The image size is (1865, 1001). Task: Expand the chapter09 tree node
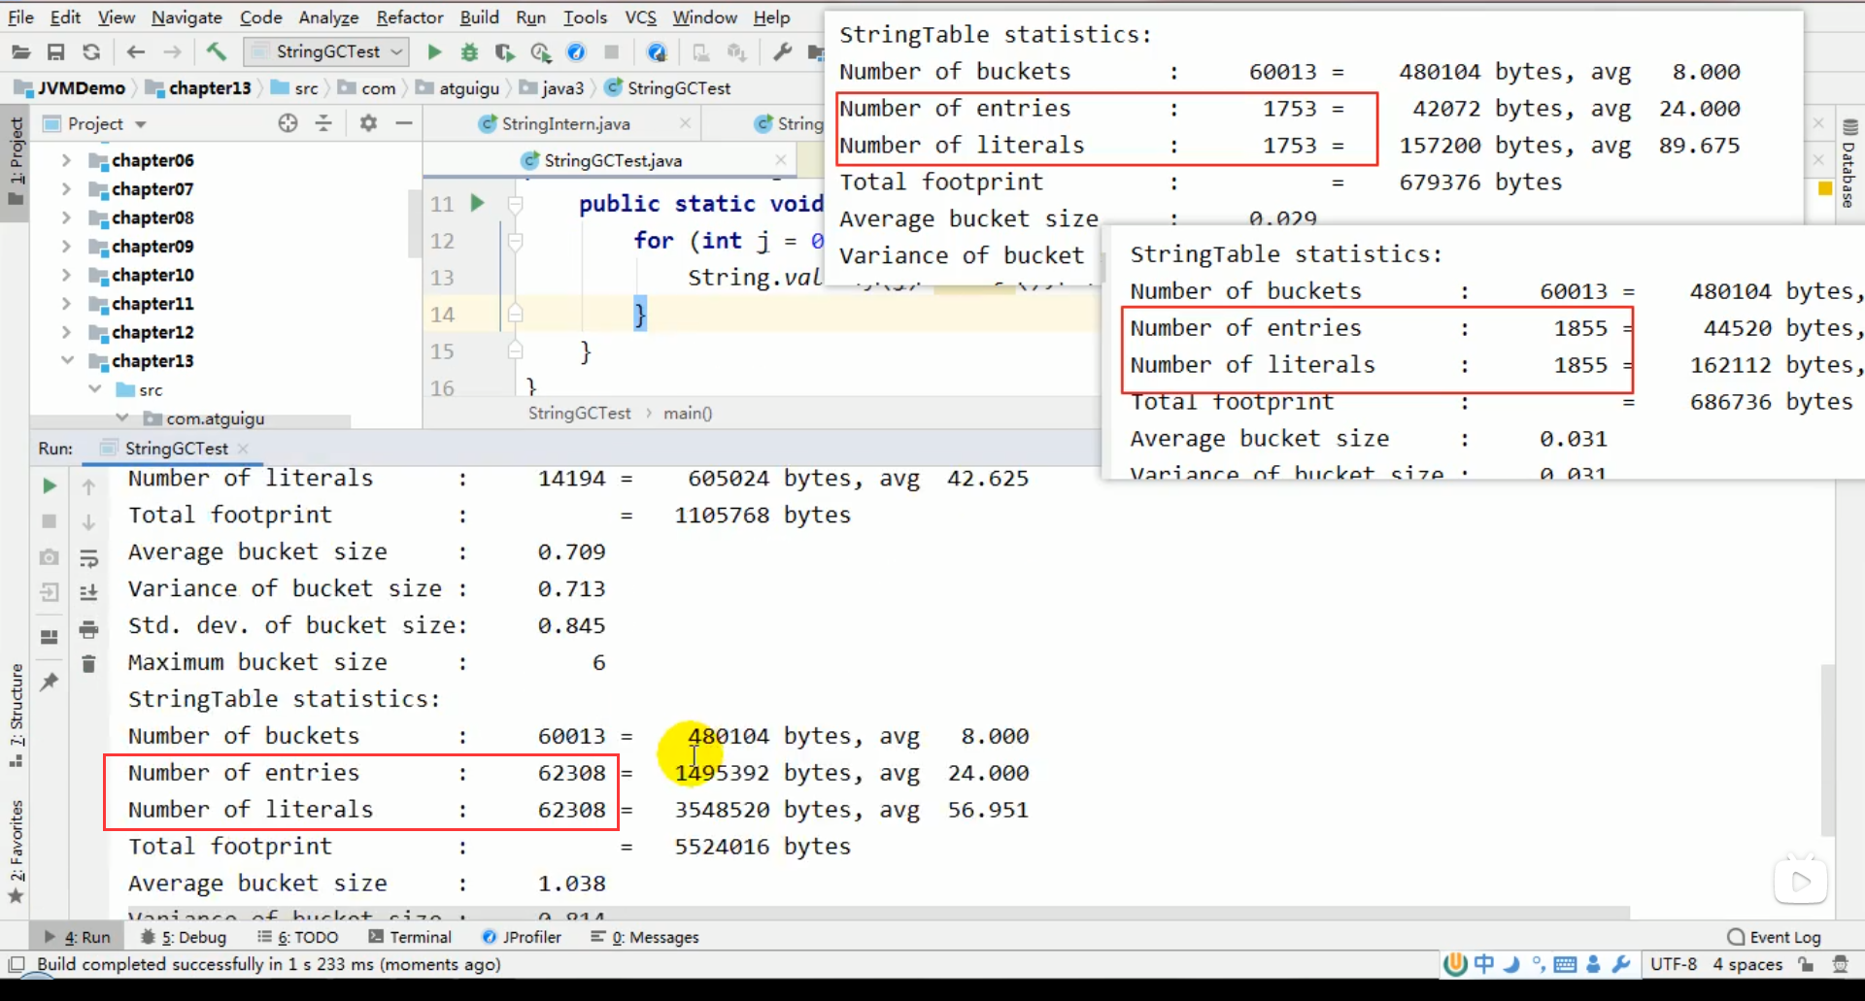pyautogui.click(x=66, y=246)
